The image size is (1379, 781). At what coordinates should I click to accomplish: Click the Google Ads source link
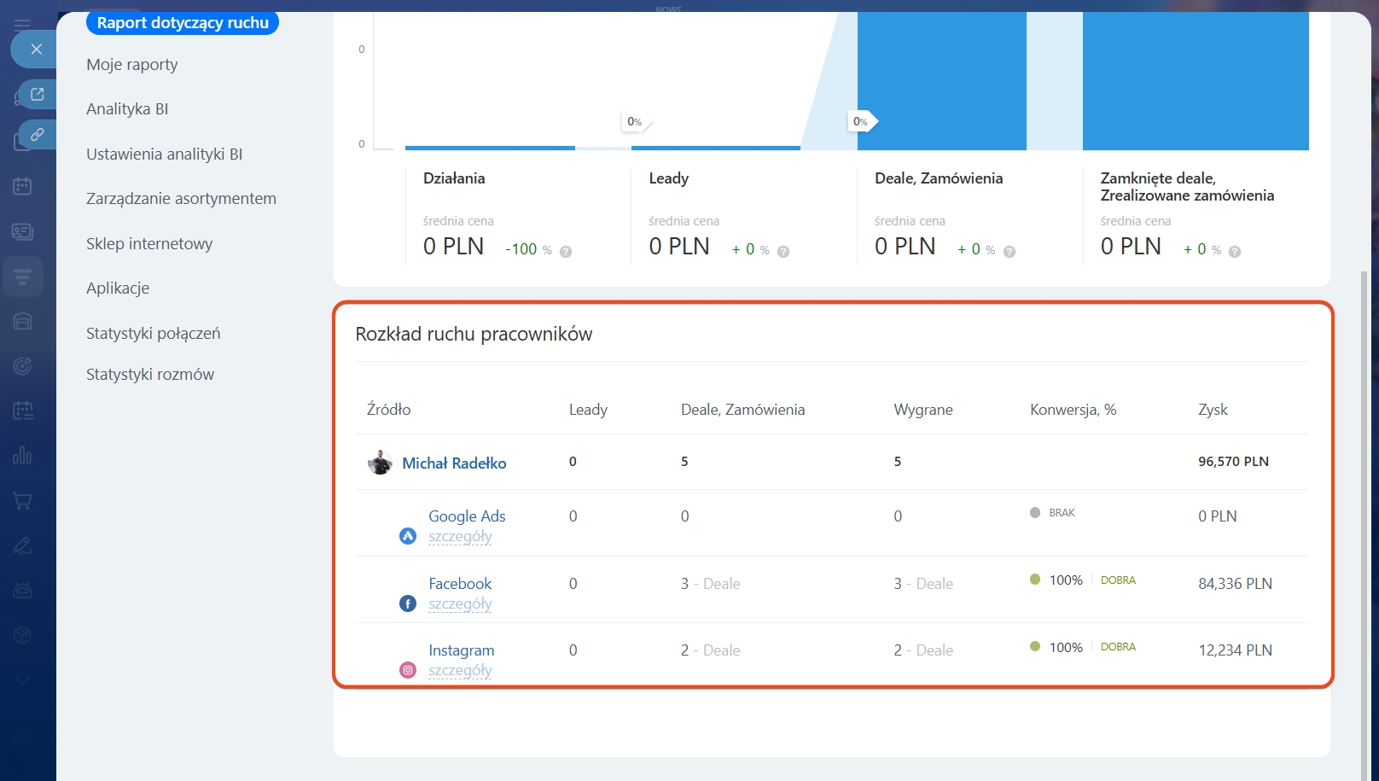click(467, 516)
